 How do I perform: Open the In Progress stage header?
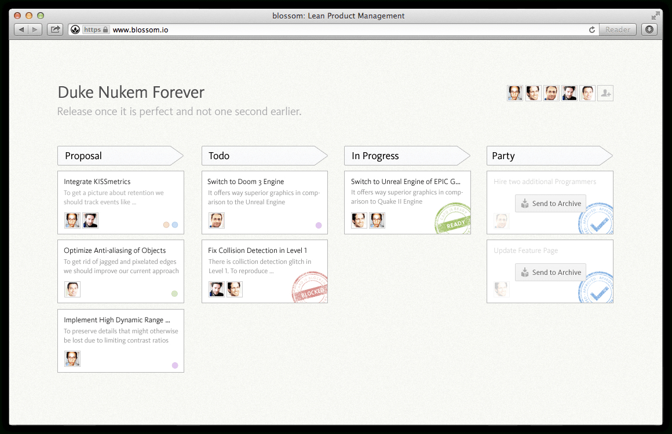point(407,156)
